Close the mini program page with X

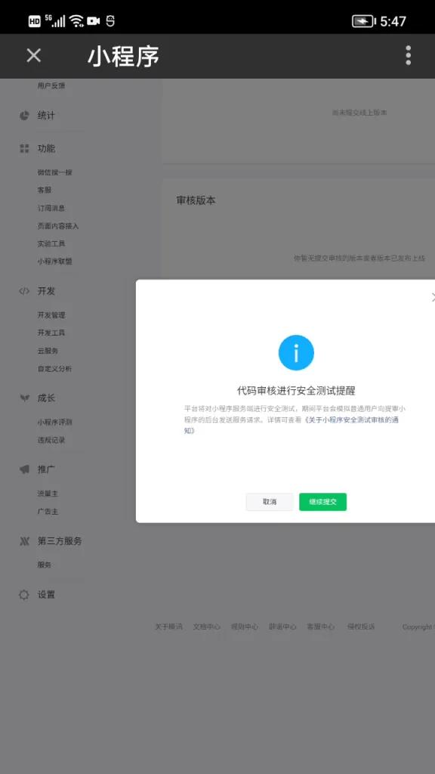point(33,55)
